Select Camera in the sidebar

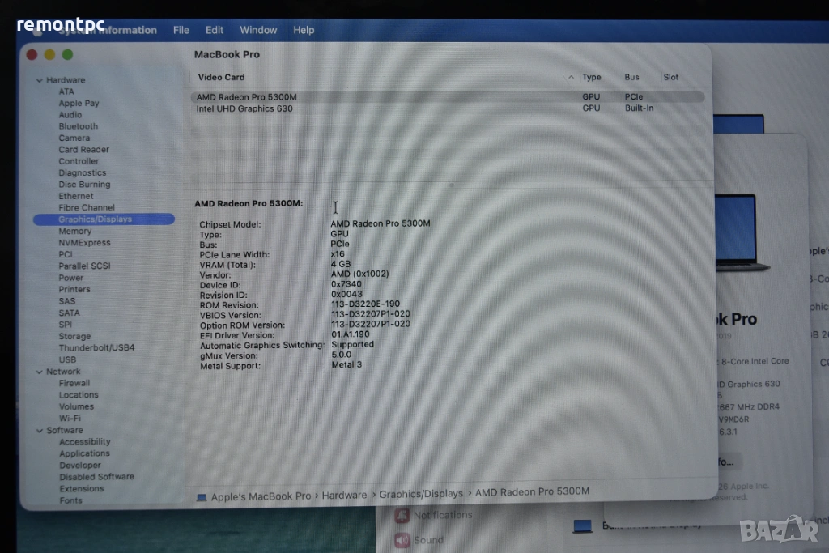[74, 138]
